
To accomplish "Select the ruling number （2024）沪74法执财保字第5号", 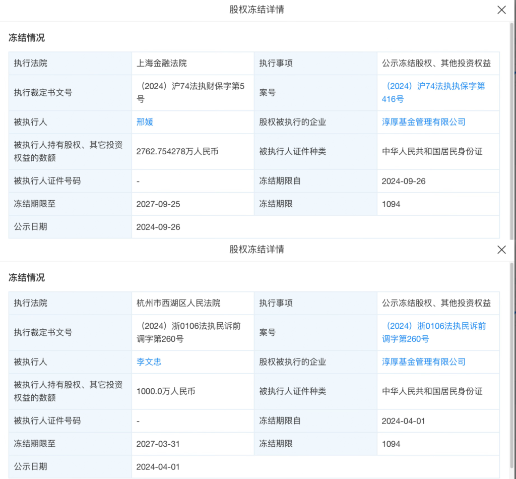I will (190, 92).
